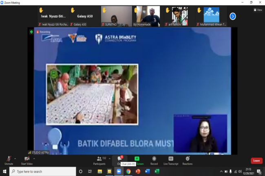The width and height of the screenshot is (265, 176).
Task: Open Reactions menu
Action: pos(188,161)
